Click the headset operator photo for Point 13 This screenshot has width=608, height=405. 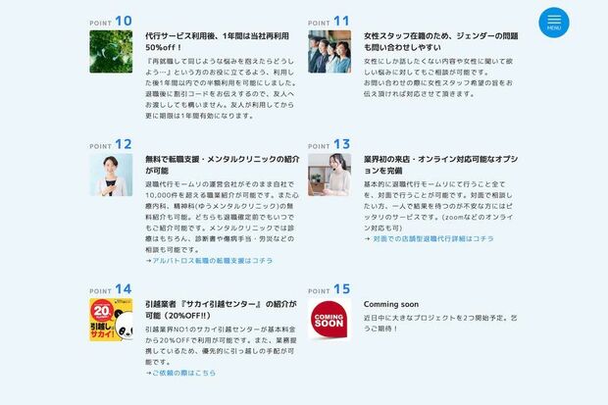tap(329, 175)
